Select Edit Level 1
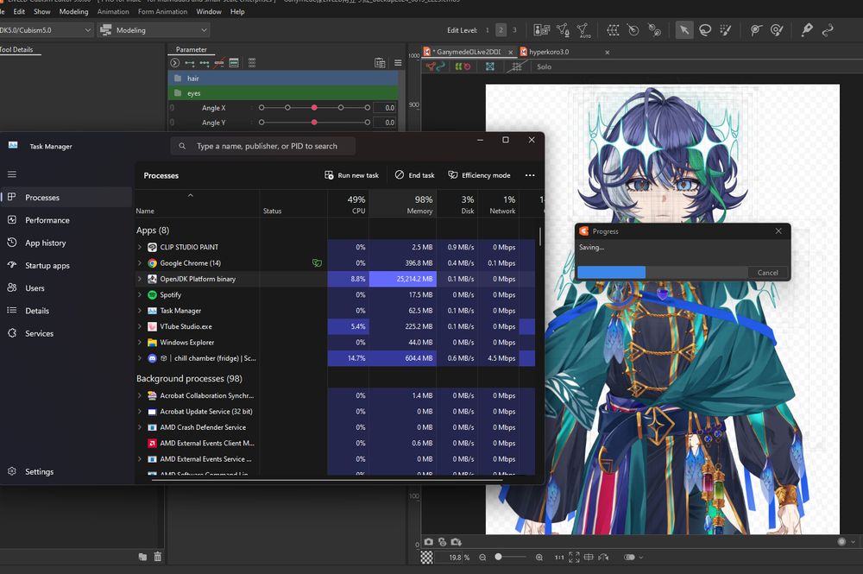The width and height of the screenshot is (863, 574). (x=487, y=30)
